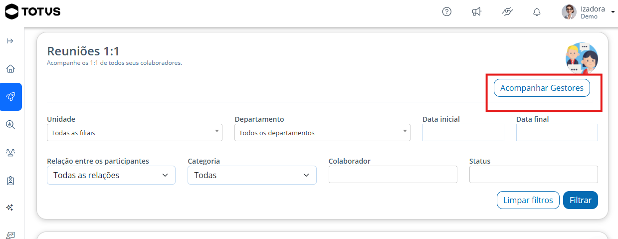
Task: Go to home icon in sidebar
Action: [x=10, y=69]
